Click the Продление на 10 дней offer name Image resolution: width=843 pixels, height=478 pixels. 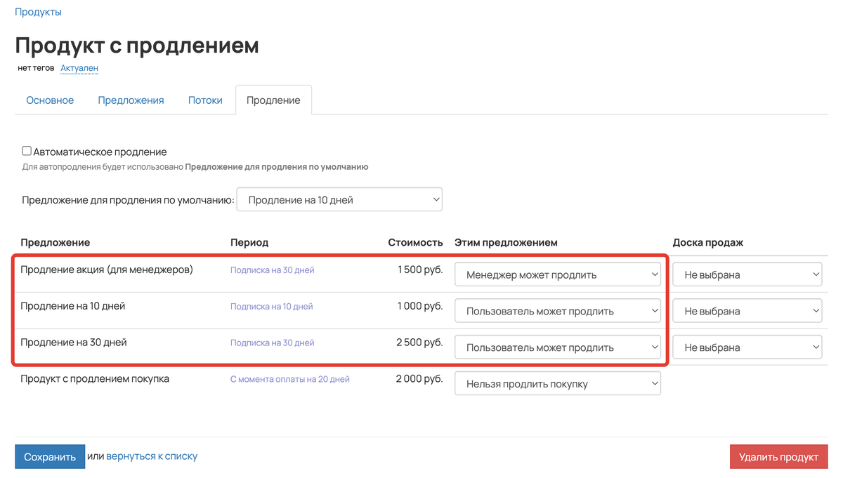(x=73, y=306)
